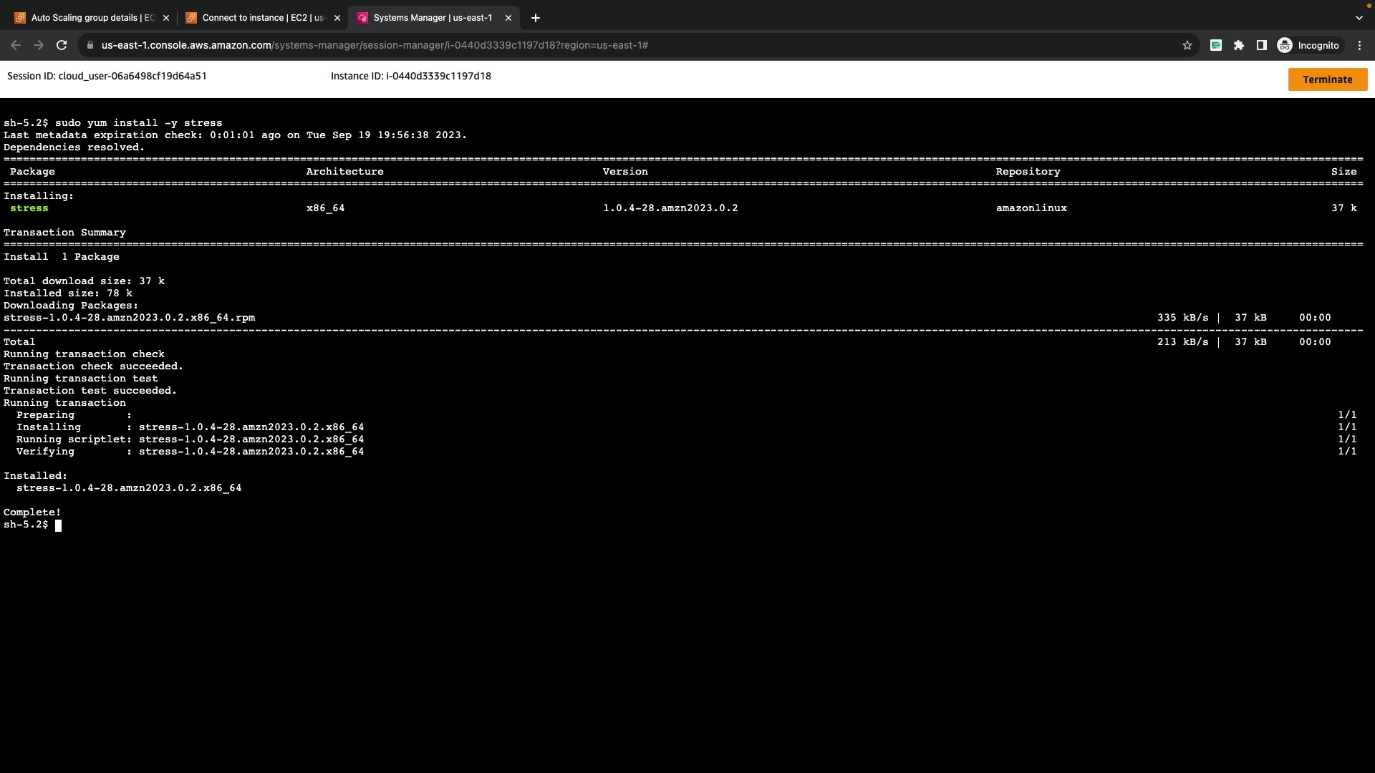Close the Auto Scaling group tab

[x=166, y=18]
